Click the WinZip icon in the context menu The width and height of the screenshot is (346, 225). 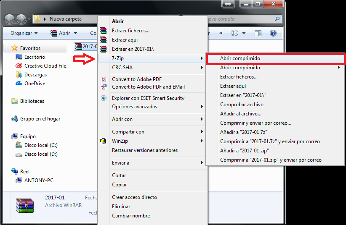103,141
